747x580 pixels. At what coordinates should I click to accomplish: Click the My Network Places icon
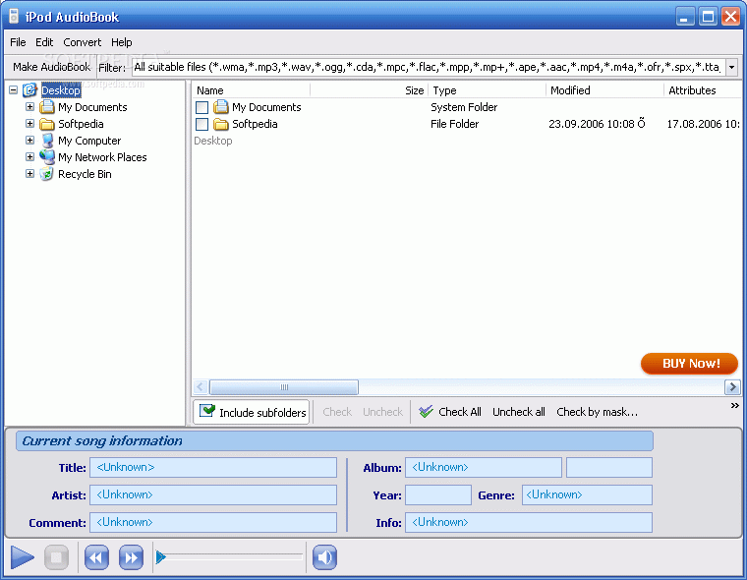pyautogui.click(x=47, y=156)
